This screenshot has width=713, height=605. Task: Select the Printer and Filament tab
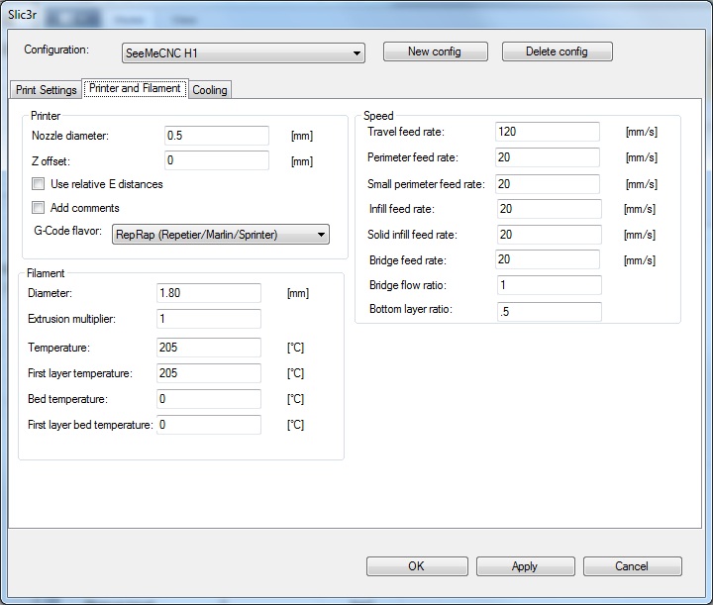tap(135, 88)
